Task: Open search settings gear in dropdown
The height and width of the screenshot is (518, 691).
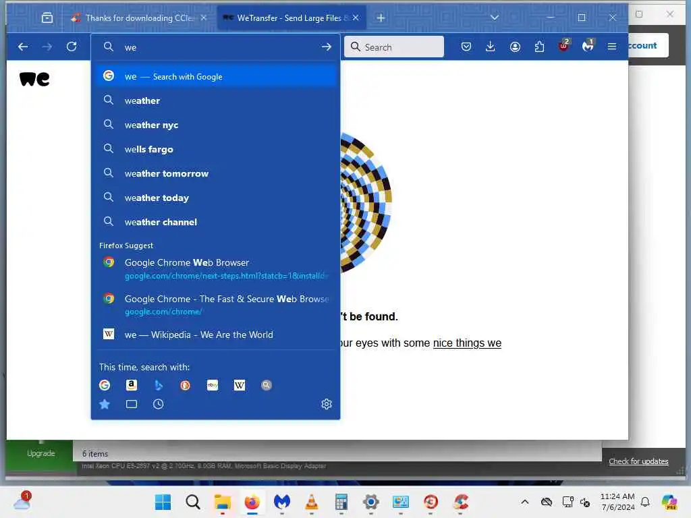Action: tap(326, 404)
